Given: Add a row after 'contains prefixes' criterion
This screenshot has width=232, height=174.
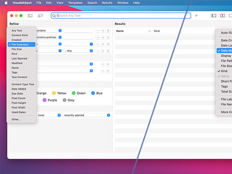Looking at the screenshot, I should (103, 37).
